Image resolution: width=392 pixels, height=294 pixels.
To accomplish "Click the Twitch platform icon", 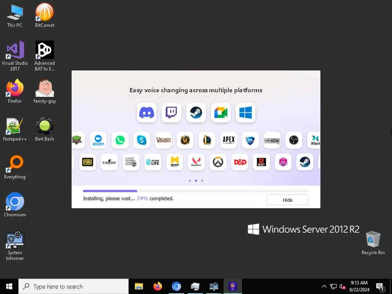I will pos(171,113).
